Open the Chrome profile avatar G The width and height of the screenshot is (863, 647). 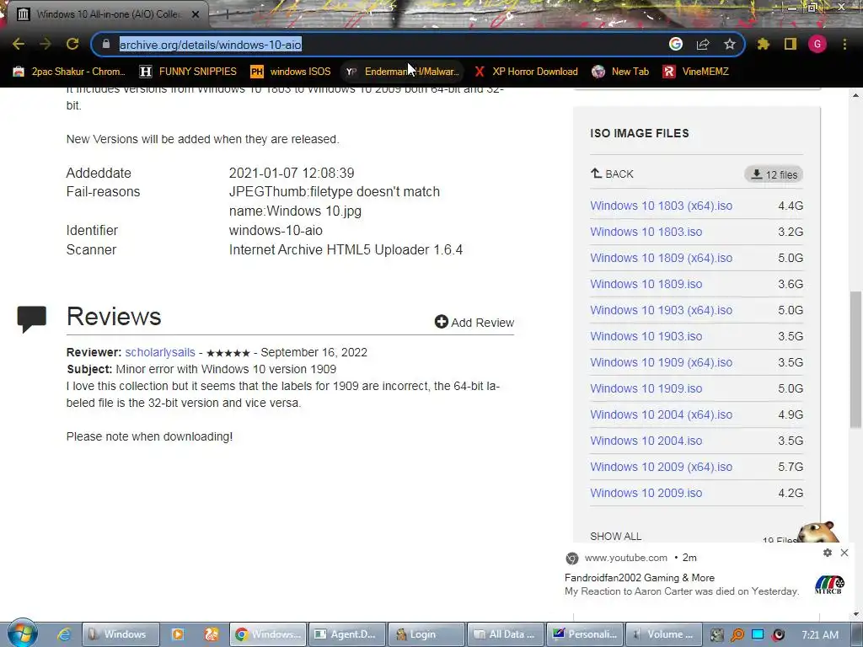pyautogui.click(x=817, y=44)
